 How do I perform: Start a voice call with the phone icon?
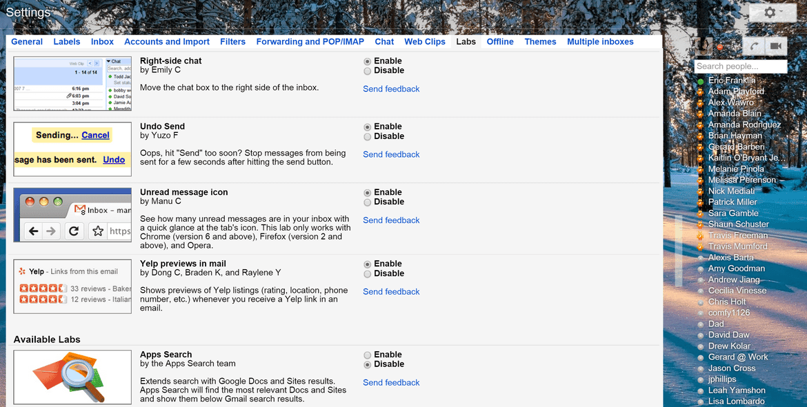(755, 46)
